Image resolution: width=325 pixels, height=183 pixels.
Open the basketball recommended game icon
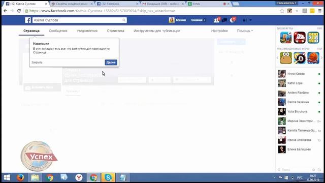(x=313, y=58)
